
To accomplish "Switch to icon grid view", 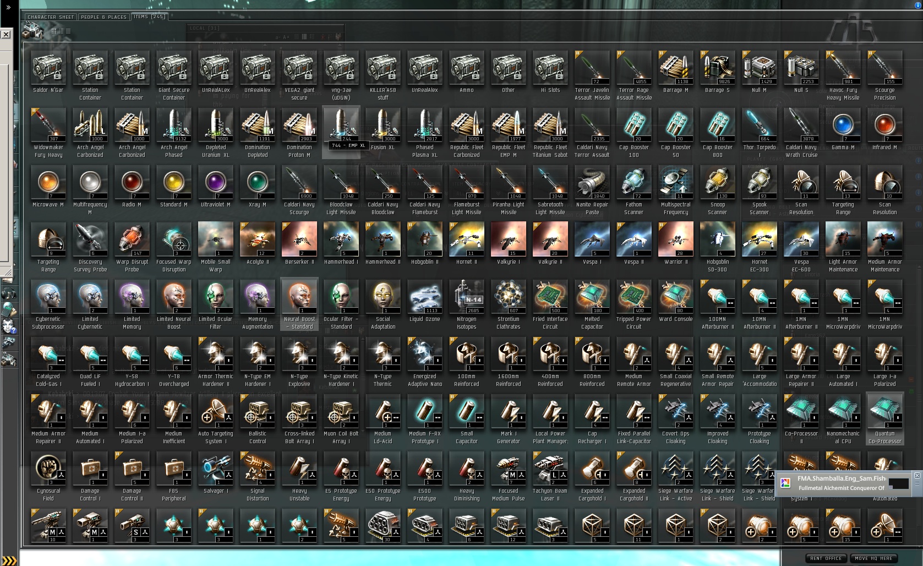I will pyautogui.click(x=54, y=31).
